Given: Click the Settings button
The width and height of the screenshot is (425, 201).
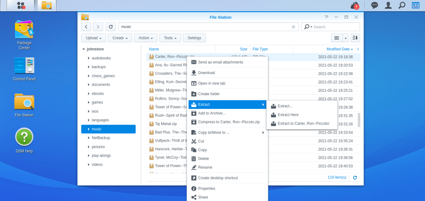Looking at the screenshot, I should [194, 38].
